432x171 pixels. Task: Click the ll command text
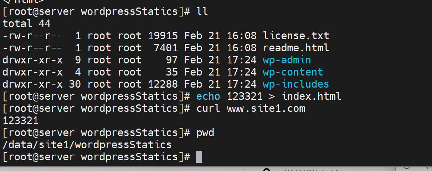[202, 11]
